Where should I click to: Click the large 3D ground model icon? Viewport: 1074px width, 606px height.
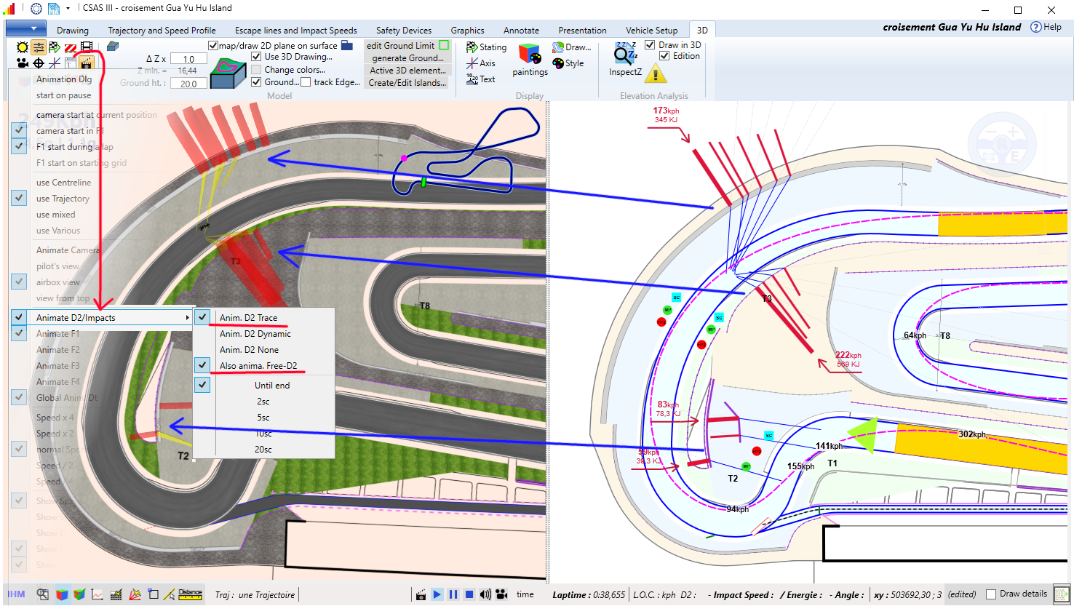pos(228,73)
